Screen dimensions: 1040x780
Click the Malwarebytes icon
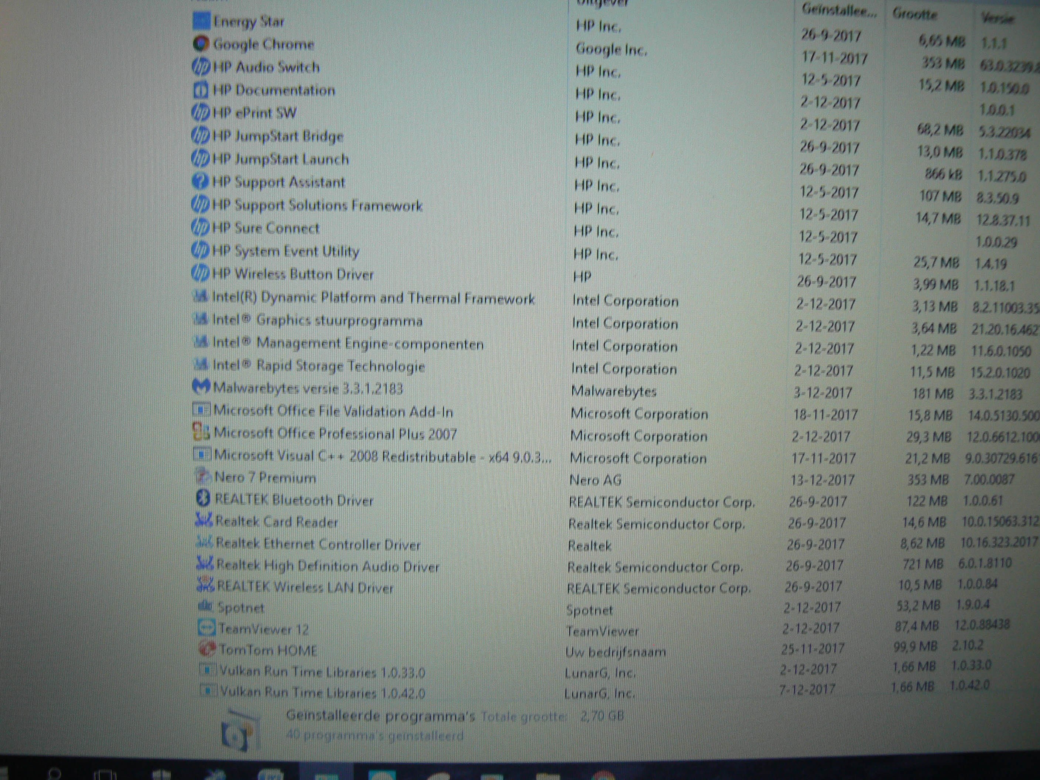pos(201,387)
